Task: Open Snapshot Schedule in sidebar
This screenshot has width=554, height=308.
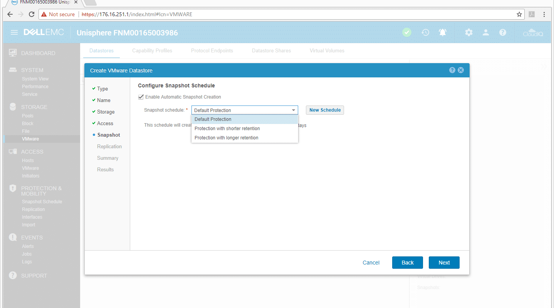Action: coord(42,202)
